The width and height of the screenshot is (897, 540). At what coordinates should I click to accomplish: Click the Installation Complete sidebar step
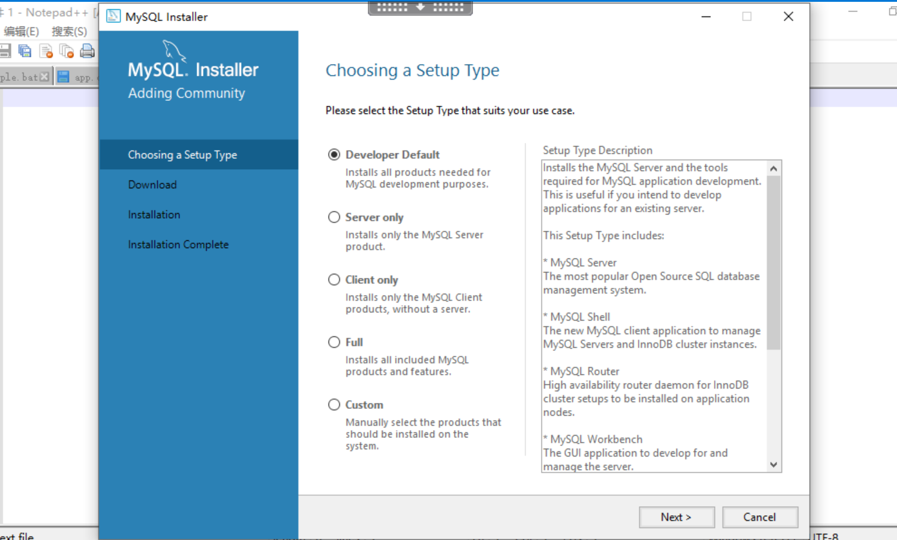pyautogui.click(x=178, y=245)
